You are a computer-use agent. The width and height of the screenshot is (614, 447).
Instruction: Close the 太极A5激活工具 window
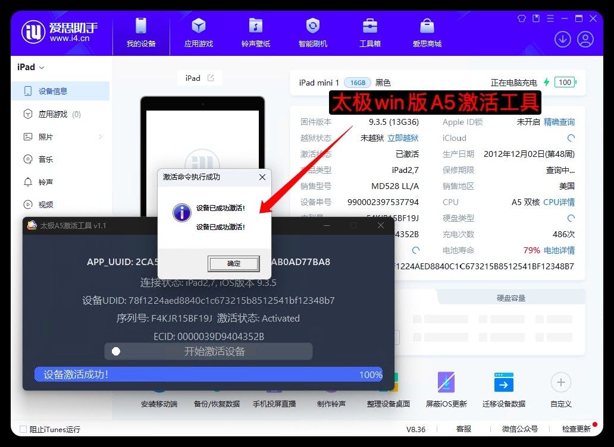pos(380,226)
